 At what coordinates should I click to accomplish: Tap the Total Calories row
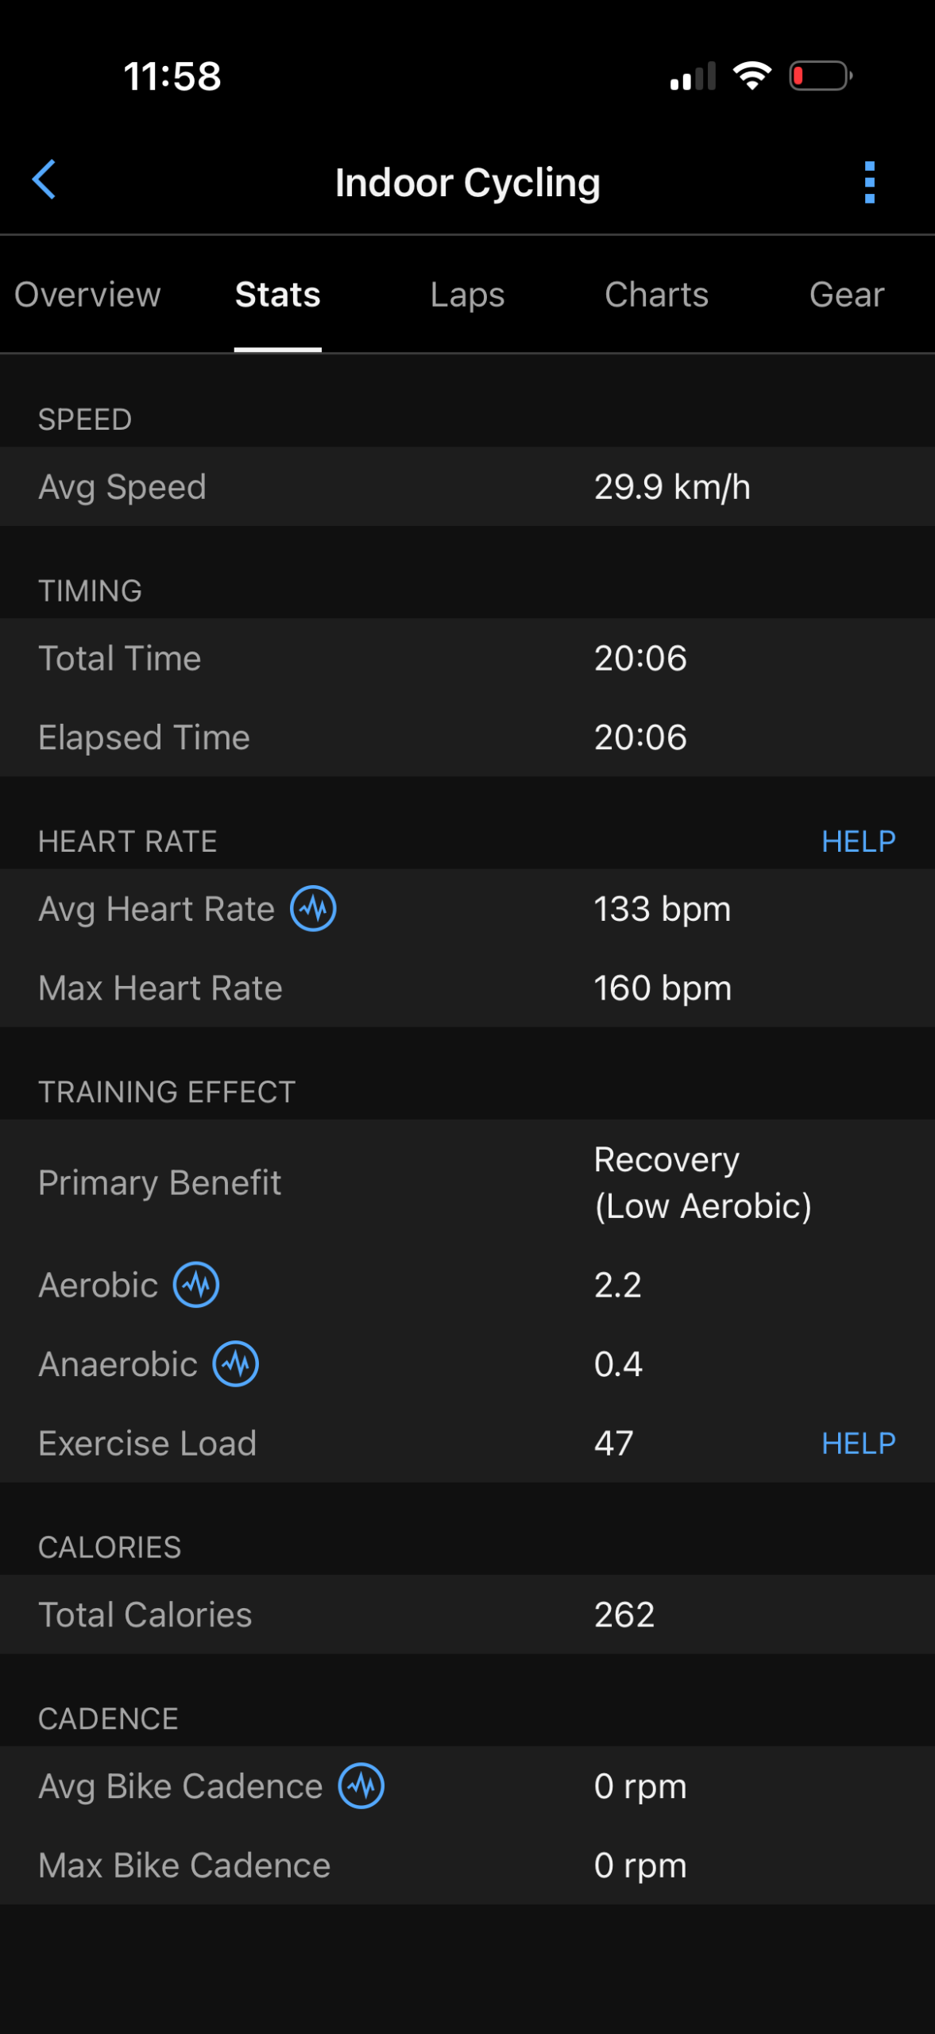467,1614
